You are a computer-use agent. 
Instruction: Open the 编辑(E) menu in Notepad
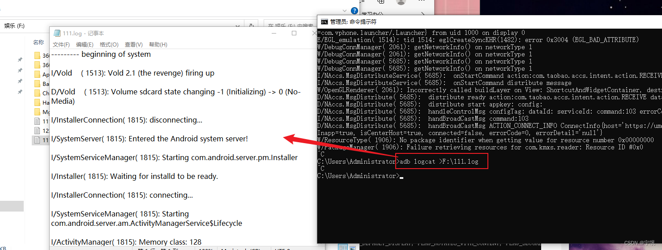pos(85,45)
